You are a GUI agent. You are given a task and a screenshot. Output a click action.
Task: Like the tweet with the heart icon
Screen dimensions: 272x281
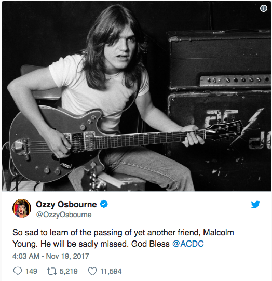[x=92, y=271]
